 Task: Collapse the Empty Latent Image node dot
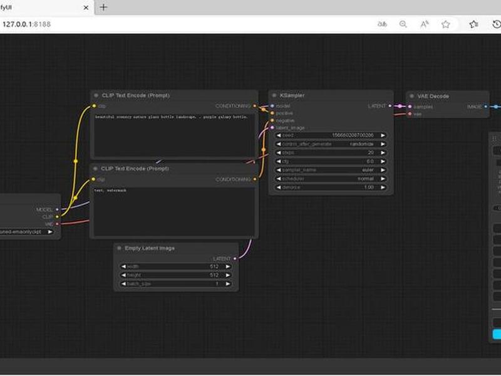[119, 248]
